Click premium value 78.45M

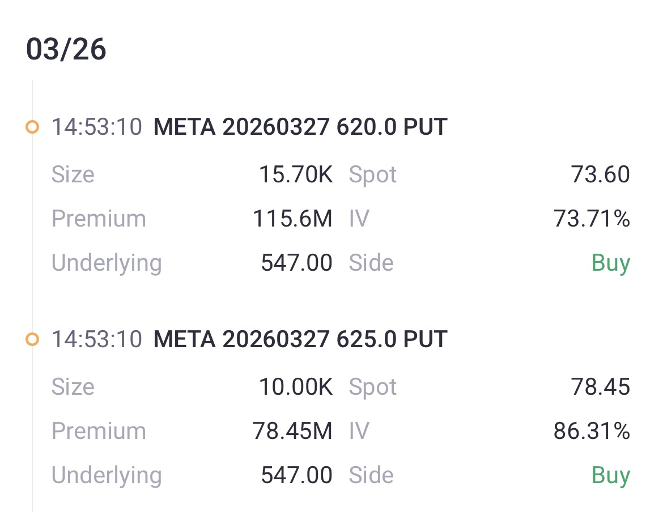292,431
